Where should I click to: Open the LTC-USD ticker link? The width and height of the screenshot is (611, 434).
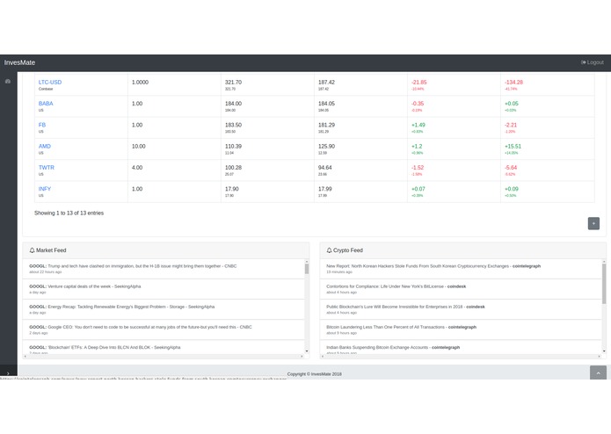[50, 82]
